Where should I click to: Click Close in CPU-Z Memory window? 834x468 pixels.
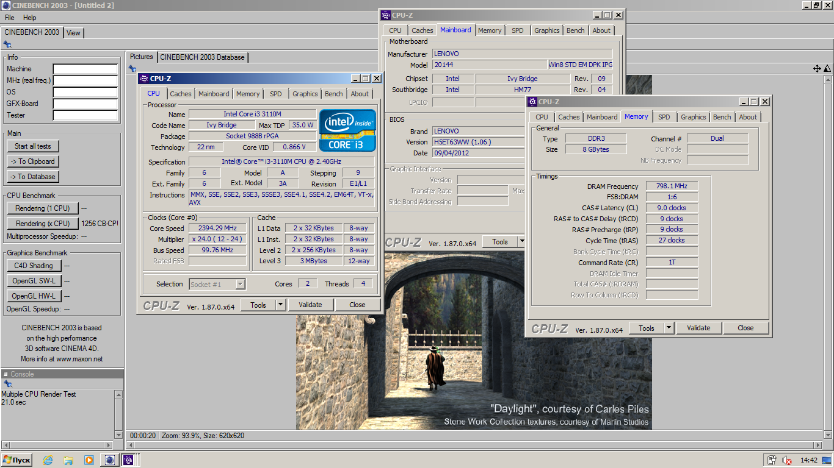[x=745, y=328]
